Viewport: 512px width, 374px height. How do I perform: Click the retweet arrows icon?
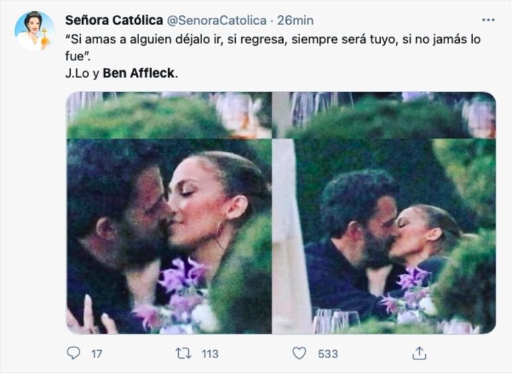(183, 353)
